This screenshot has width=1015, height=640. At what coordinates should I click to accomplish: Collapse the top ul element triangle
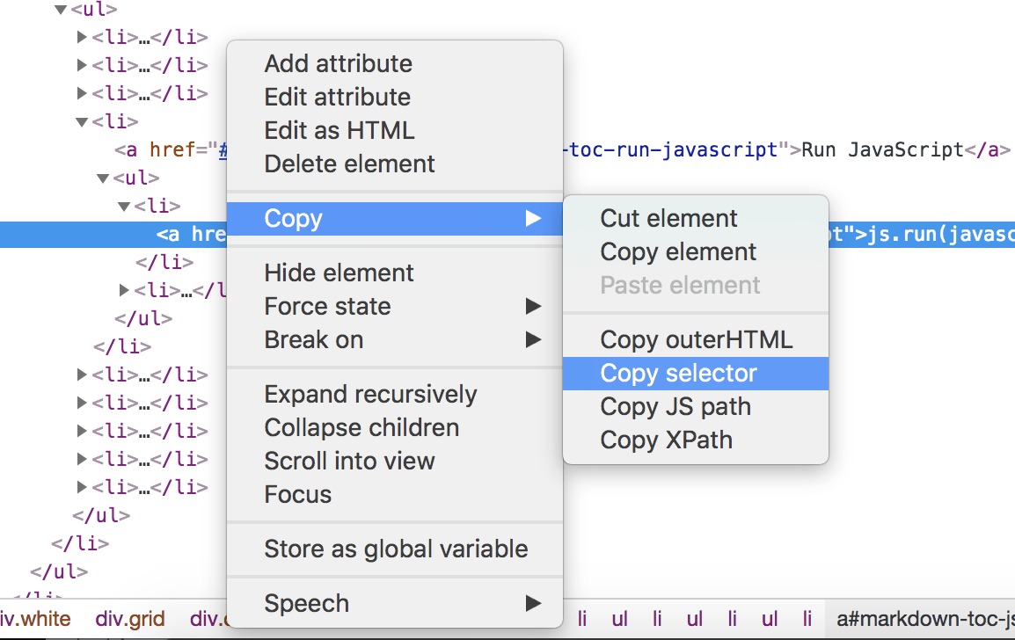click(x=61, y=10)
